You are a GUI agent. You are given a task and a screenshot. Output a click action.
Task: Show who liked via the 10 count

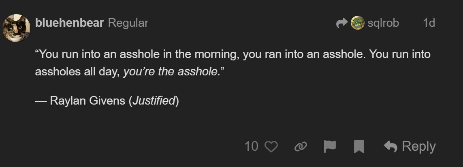point(251,146)
